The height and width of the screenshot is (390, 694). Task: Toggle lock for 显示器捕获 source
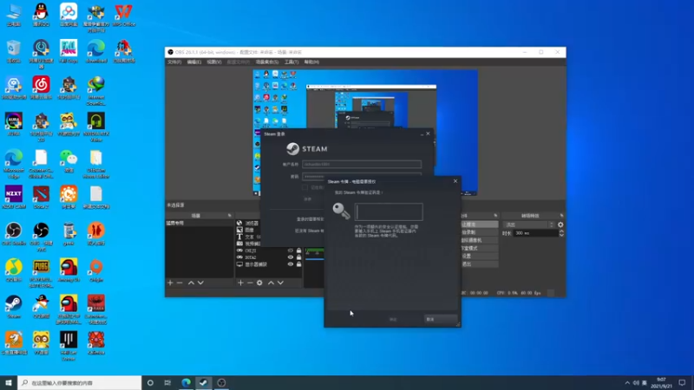[298, 264]
